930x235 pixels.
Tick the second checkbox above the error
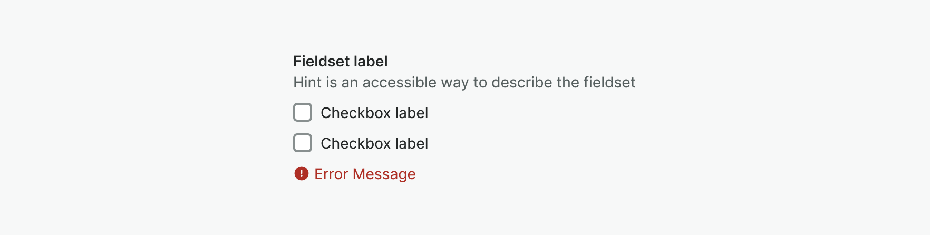point(303,143)
